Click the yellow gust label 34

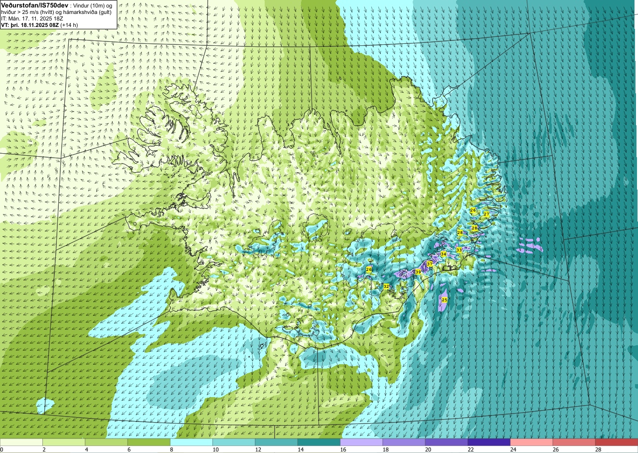tap(443, 254)
